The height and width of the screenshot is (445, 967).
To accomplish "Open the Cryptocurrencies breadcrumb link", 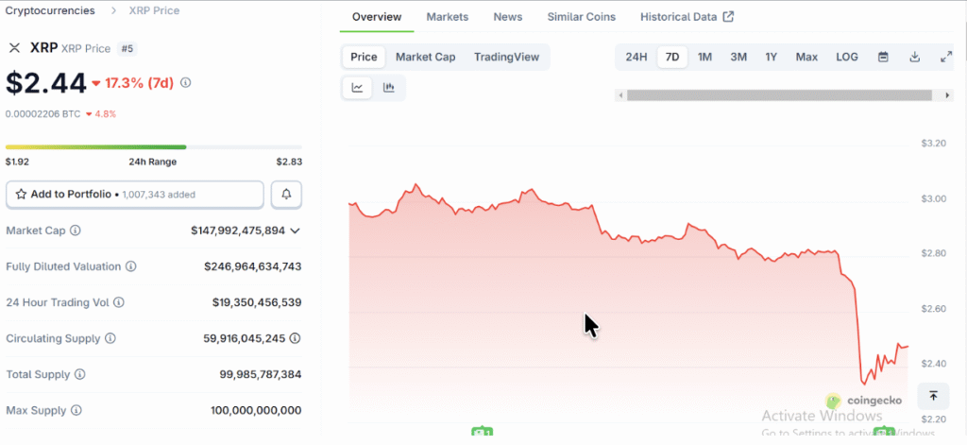I will pyautogui.click(x=50, y=10).
